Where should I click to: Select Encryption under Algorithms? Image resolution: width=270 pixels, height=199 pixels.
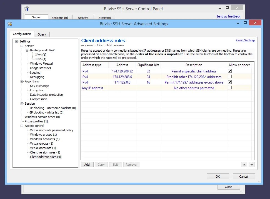click(37, 90)
